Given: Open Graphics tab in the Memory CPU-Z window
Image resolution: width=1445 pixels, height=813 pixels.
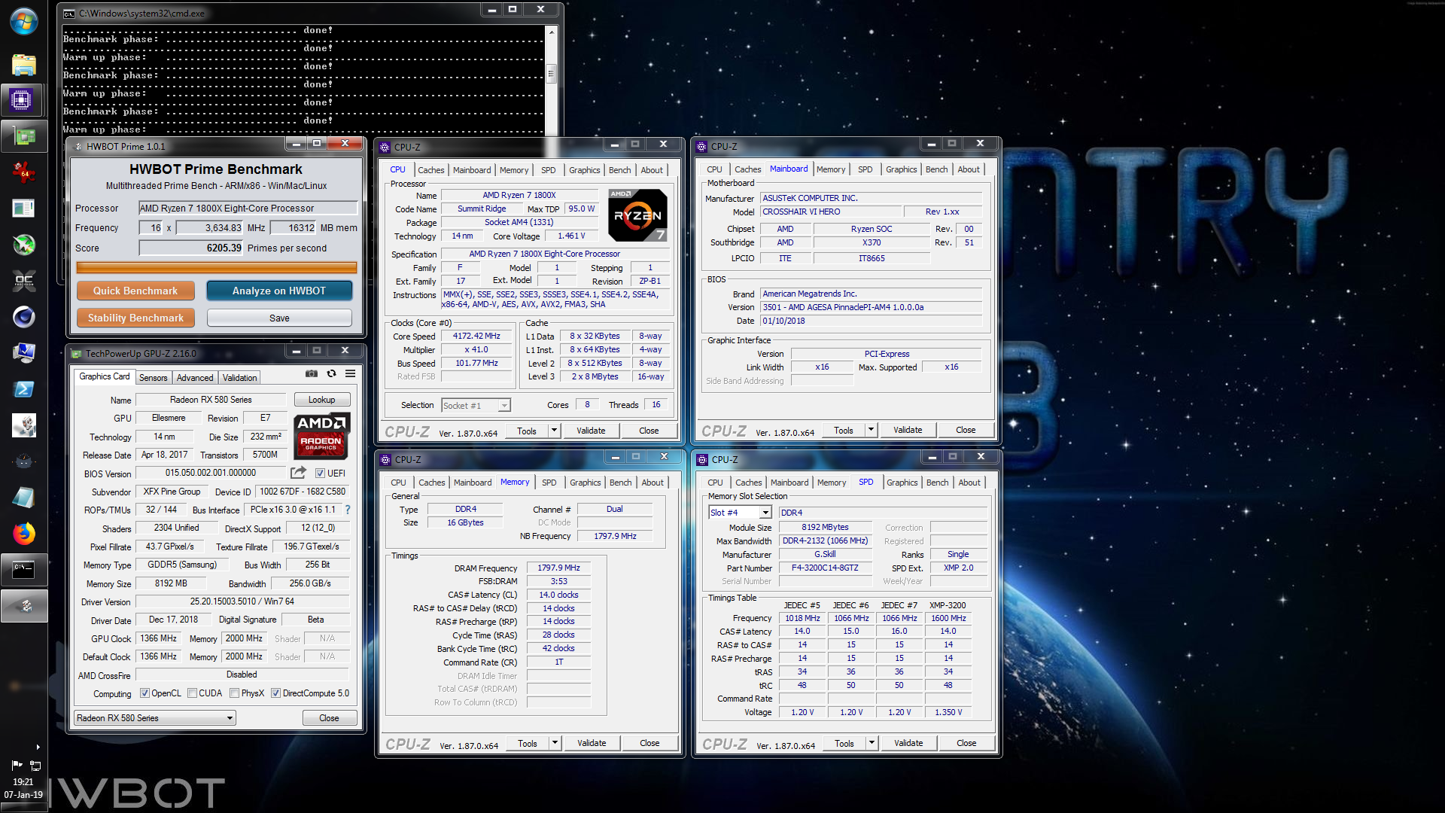Looking at the screenshot, I should (x=585, y=483).
